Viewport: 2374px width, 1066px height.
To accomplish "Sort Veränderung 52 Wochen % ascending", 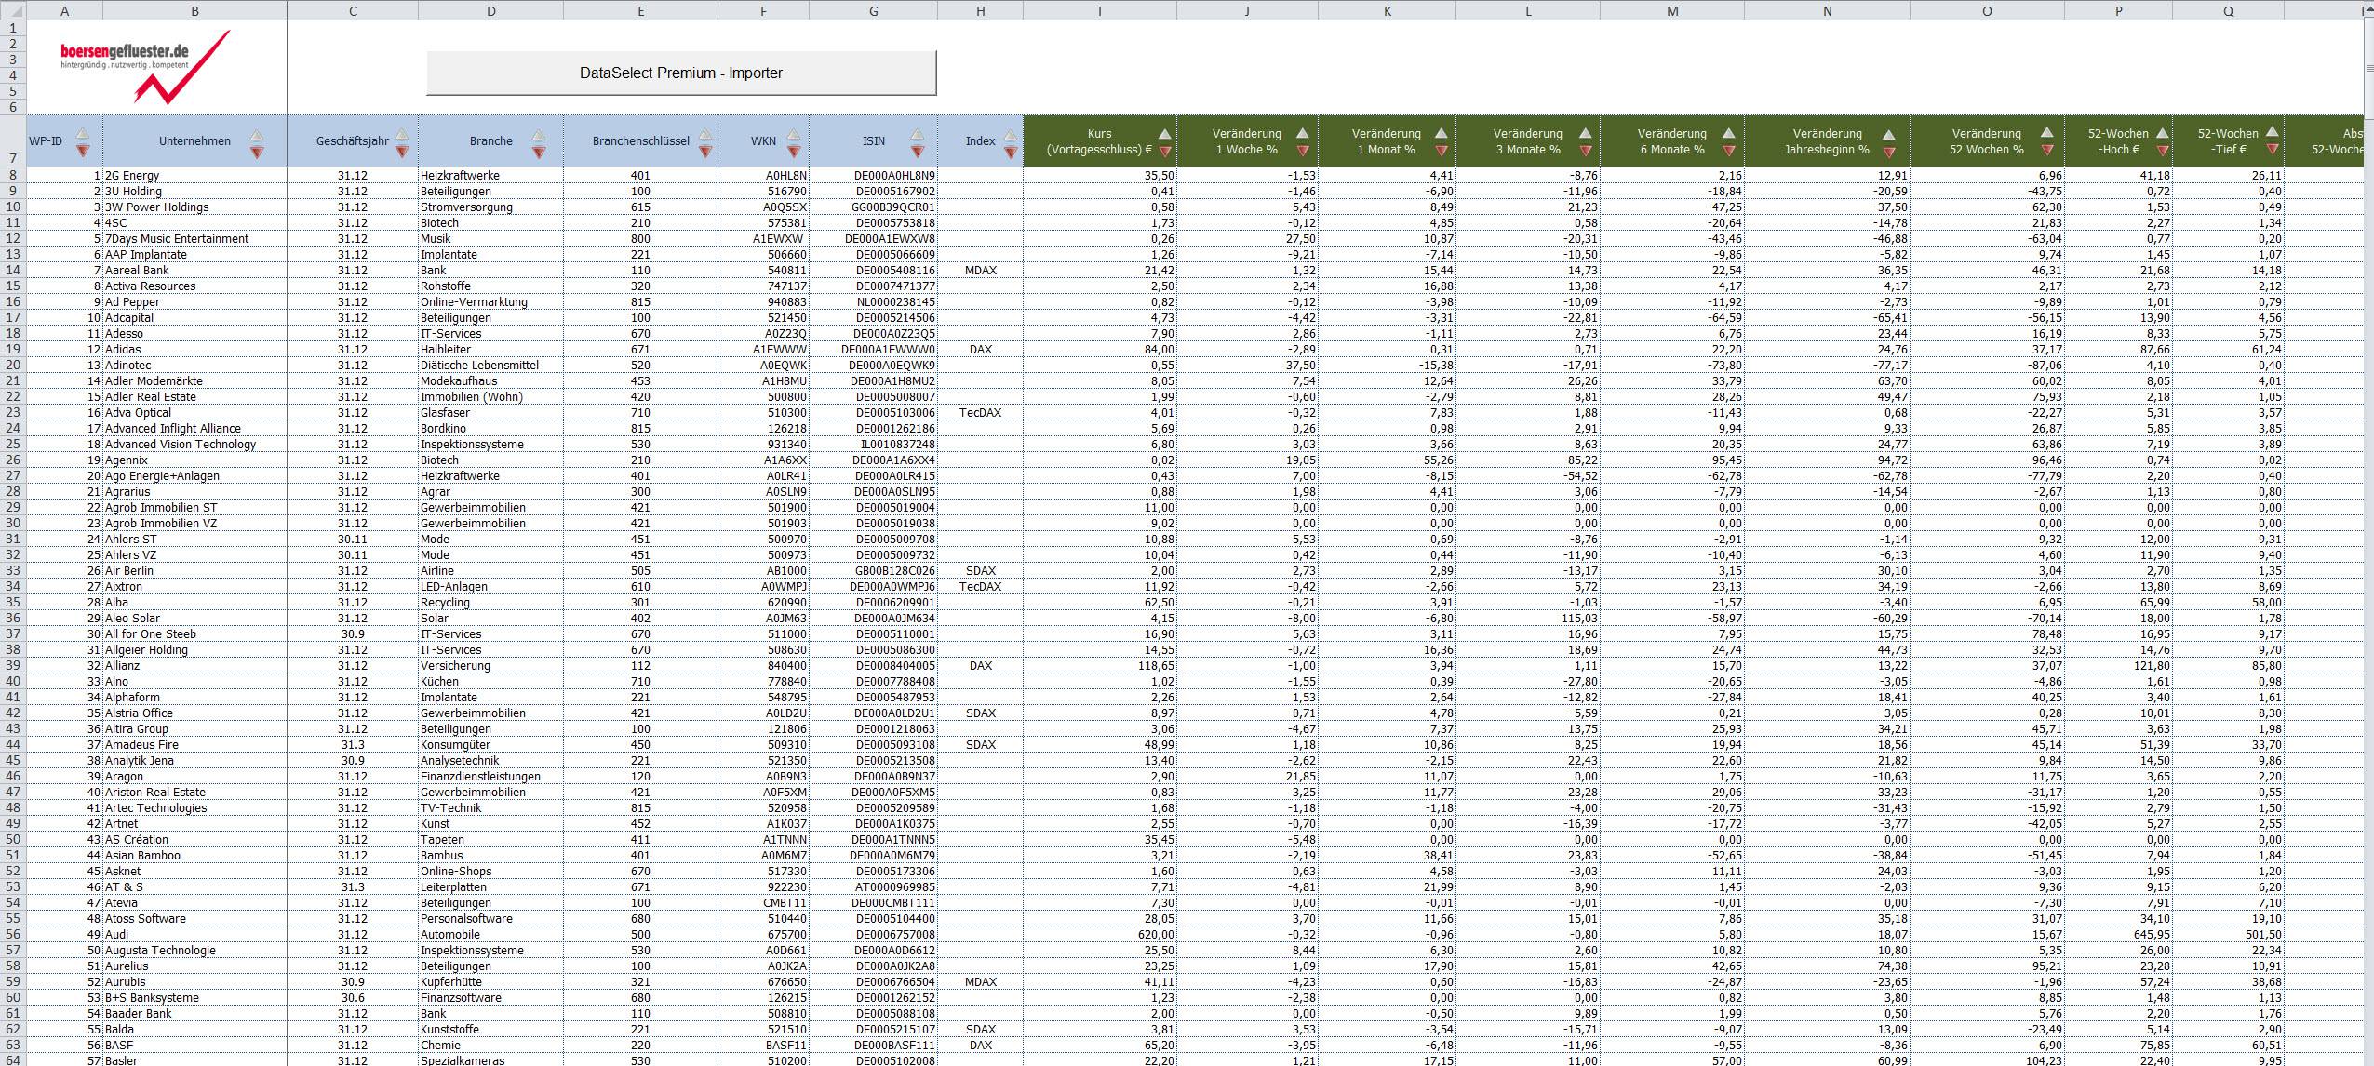I will click(2047, 133).
